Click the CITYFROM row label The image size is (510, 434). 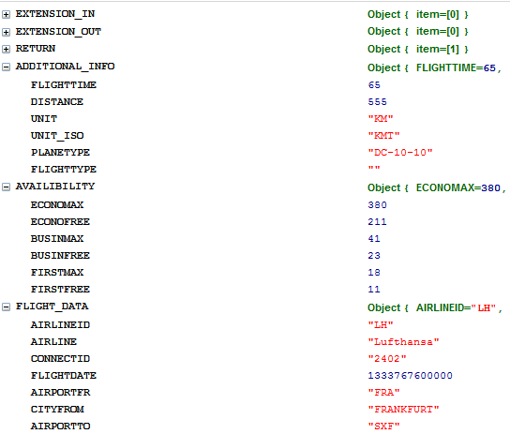(57, 410)
